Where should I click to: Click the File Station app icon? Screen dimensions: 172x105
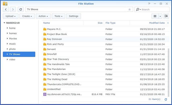point(5,4)
